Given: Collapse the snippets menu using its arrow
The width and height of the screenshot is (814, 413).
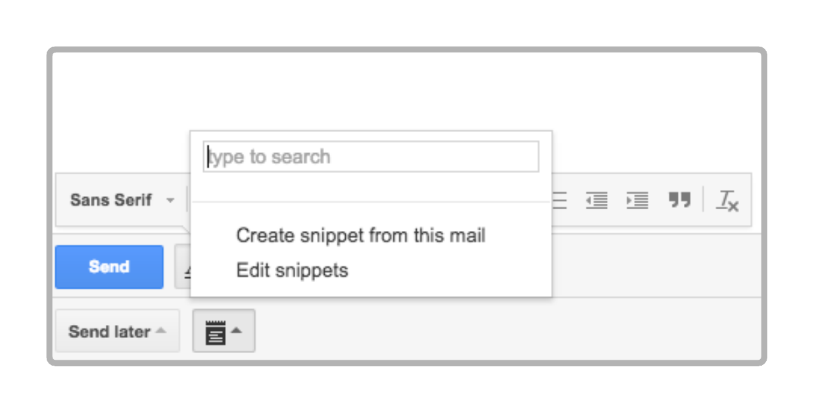Looking at the screenshot, I should (236, 330).
